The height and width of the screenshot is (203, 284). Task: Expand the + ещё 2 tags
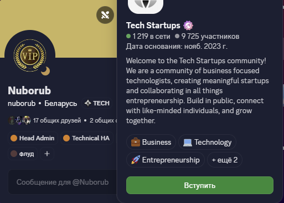[x=225, y=160]
